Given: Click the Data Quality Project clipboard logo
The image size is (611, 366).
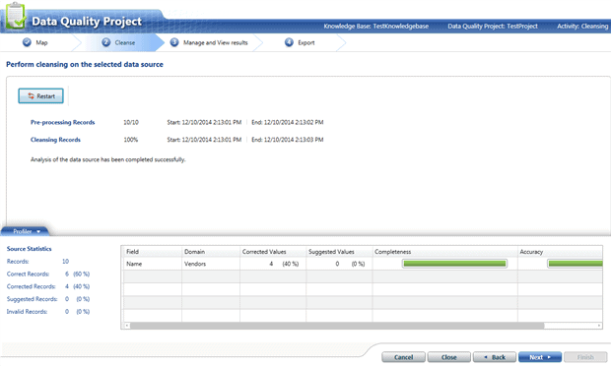Looking at the screenshot, I should 16,15.
